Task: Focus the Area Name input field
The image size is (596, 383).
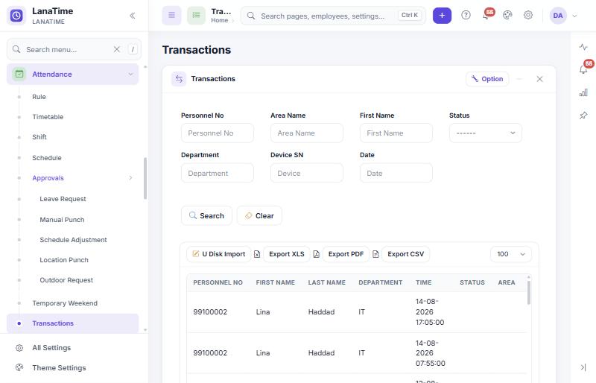Action: (307, 133)
